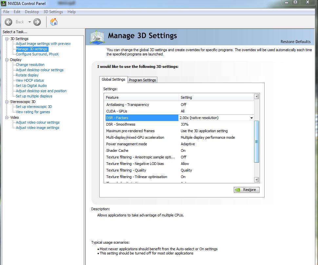Select the Global Settings tab
318x265 pixels.
click(x=113, y=80)
